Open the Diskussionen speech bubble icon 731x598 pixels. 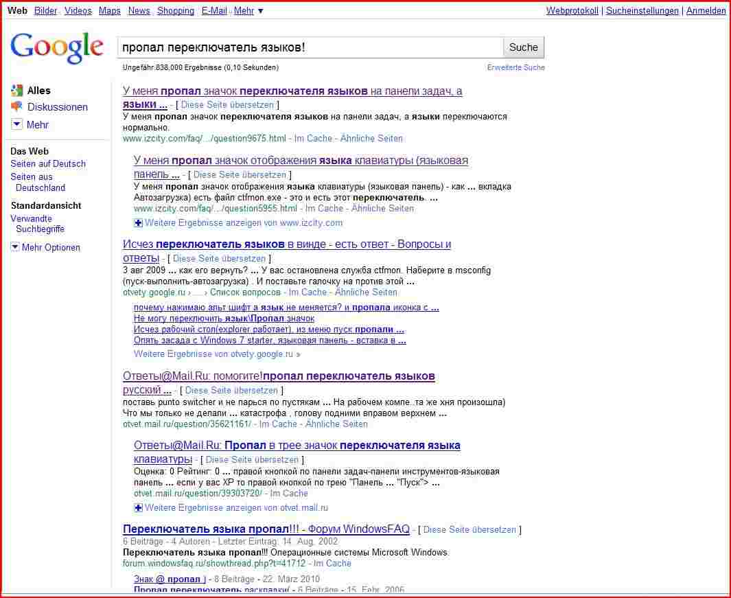pos(16,107)
